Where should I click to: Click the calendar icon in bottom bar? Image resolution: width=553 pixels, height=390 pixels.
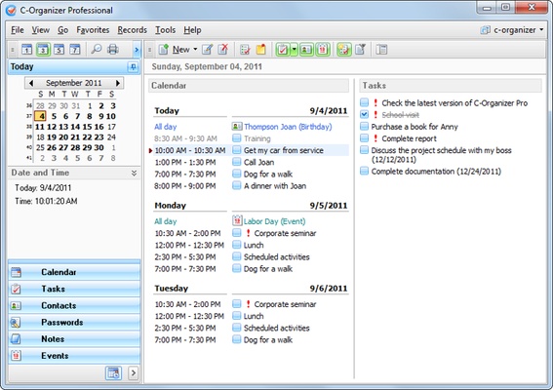(x=113, y=373)
